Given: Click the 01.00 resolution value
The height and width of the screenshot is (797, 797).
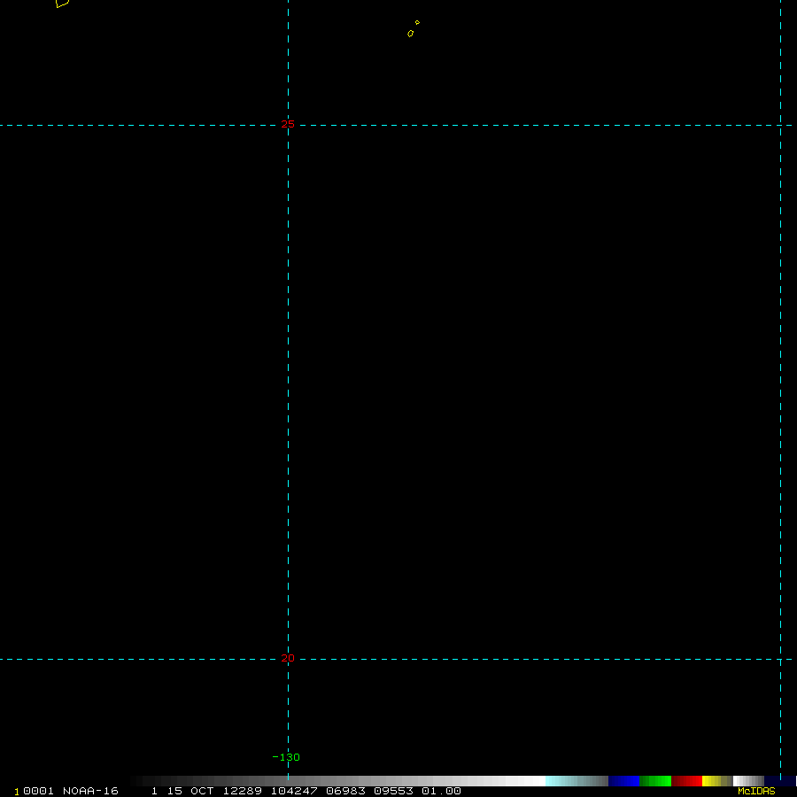Looking at the screenshot, I should coord(441,792).
